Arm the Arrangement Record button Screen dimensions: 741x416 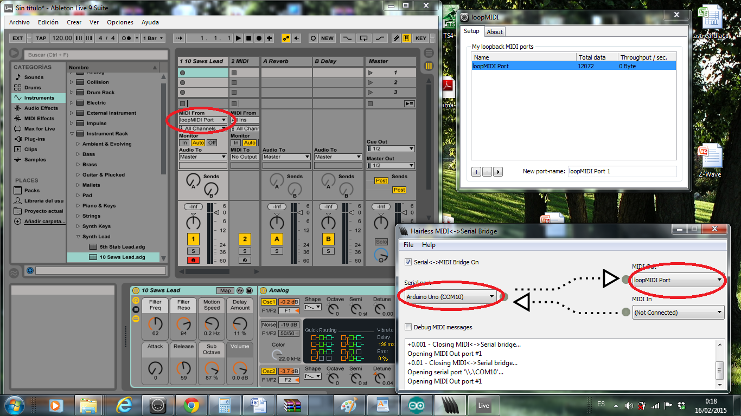tap(259, 38)
